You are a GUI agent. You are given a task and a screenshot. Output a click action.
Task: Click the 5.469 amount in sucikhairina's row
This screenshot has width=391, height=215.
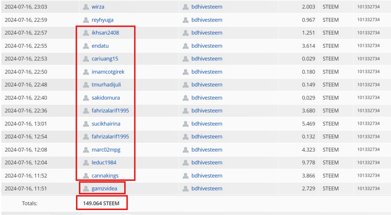pos(309,124)
